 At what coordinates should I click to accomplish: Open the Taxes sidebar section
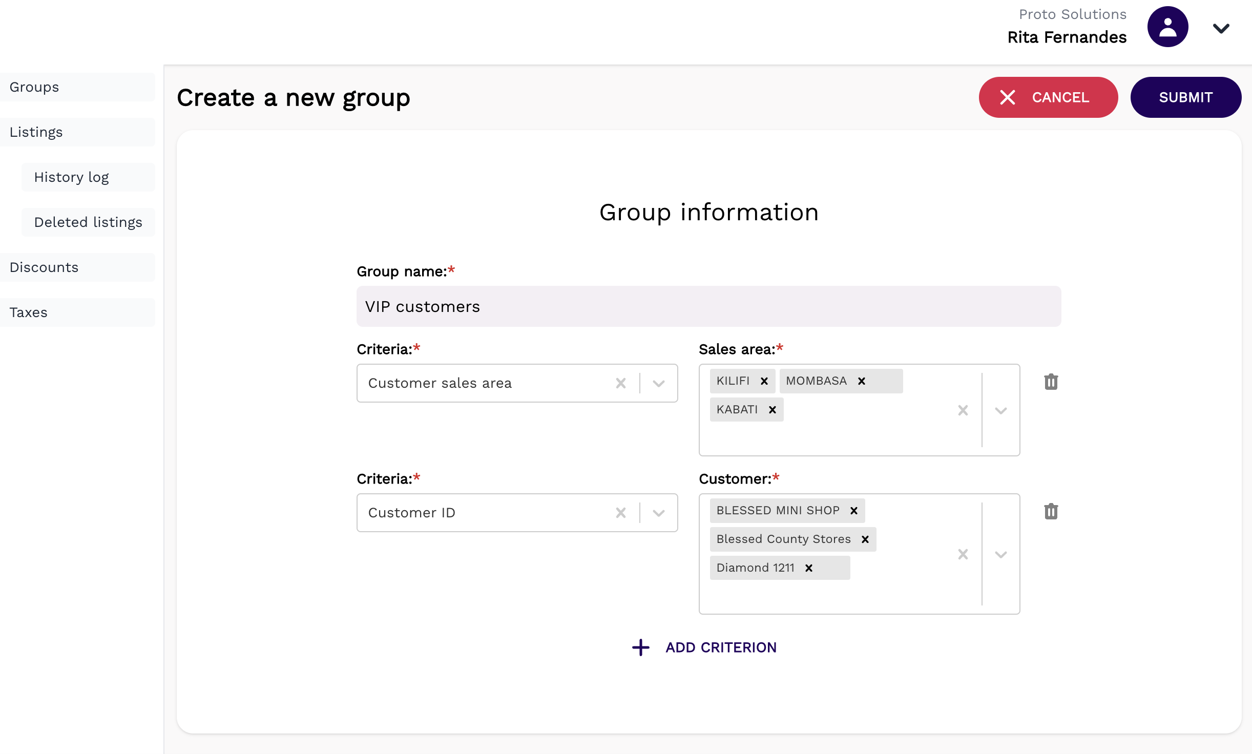point(77,312)
